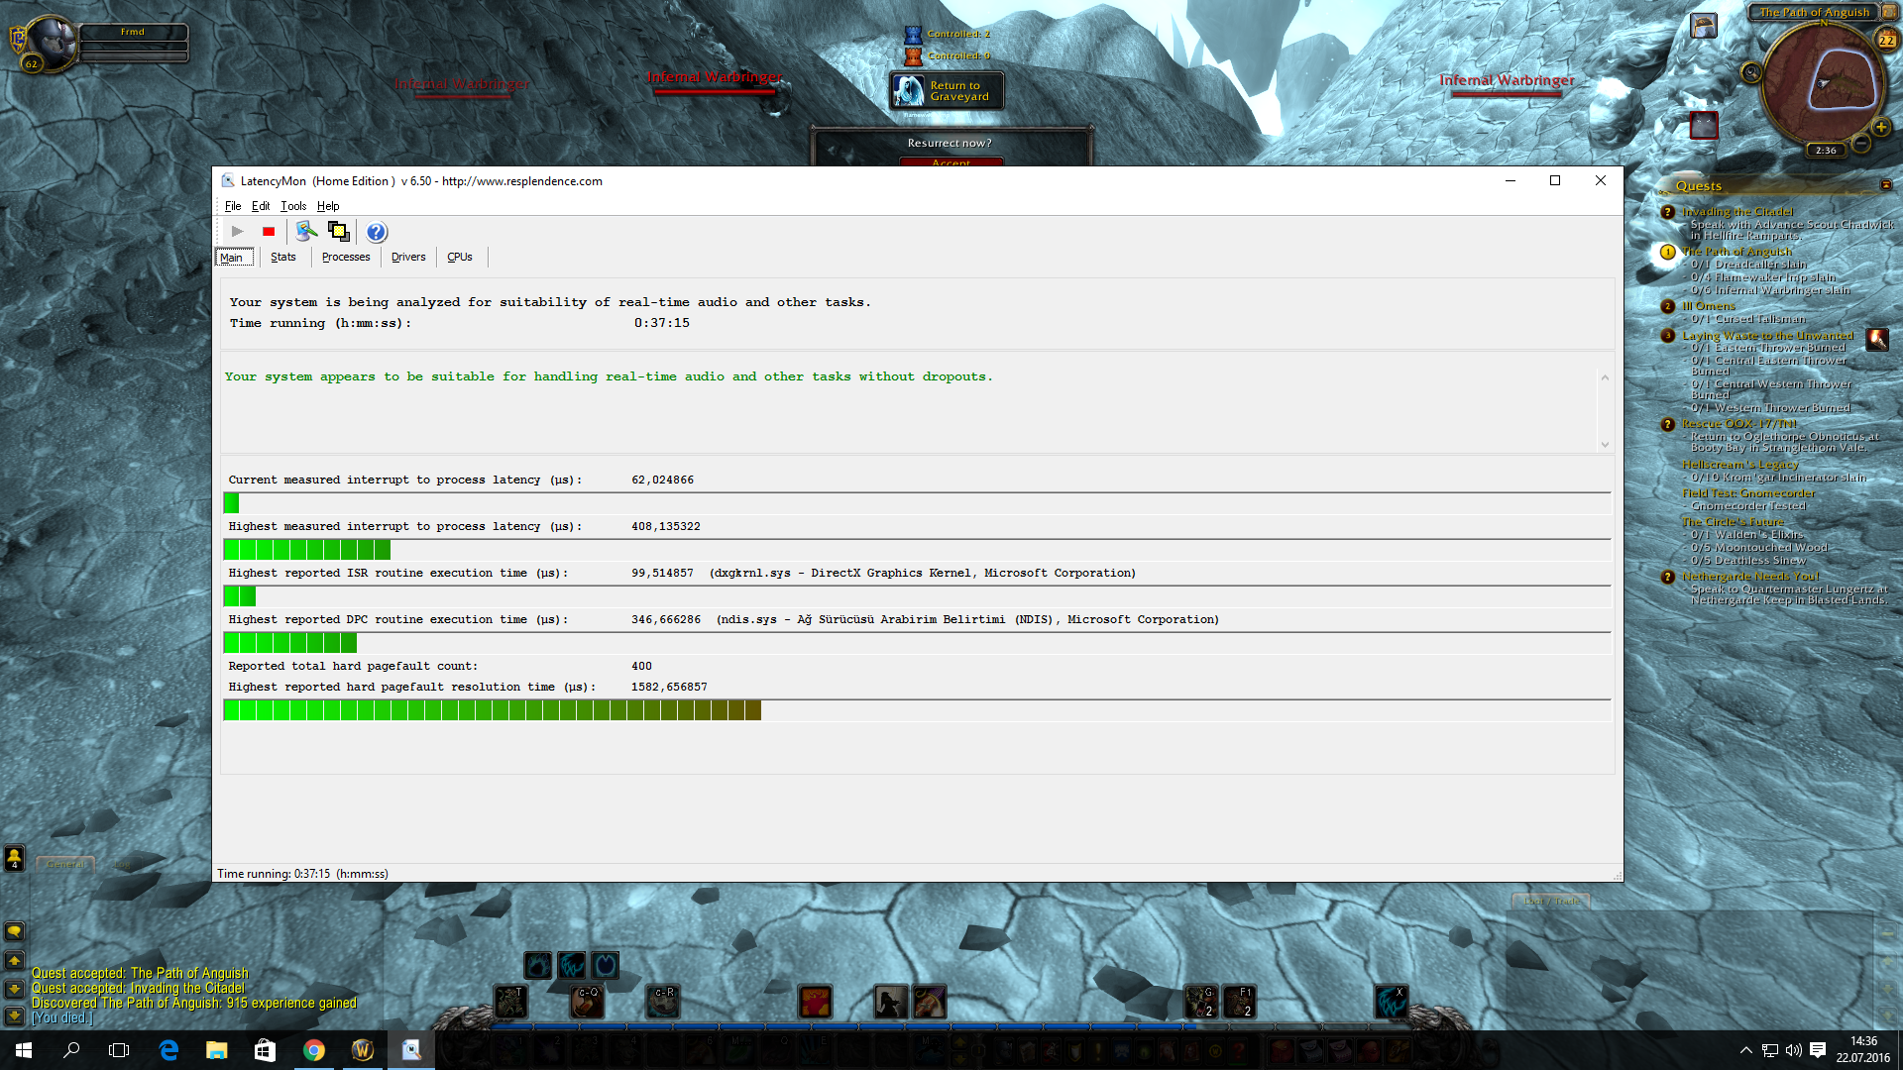Switch to the Stats tab

tap(283, 257)
